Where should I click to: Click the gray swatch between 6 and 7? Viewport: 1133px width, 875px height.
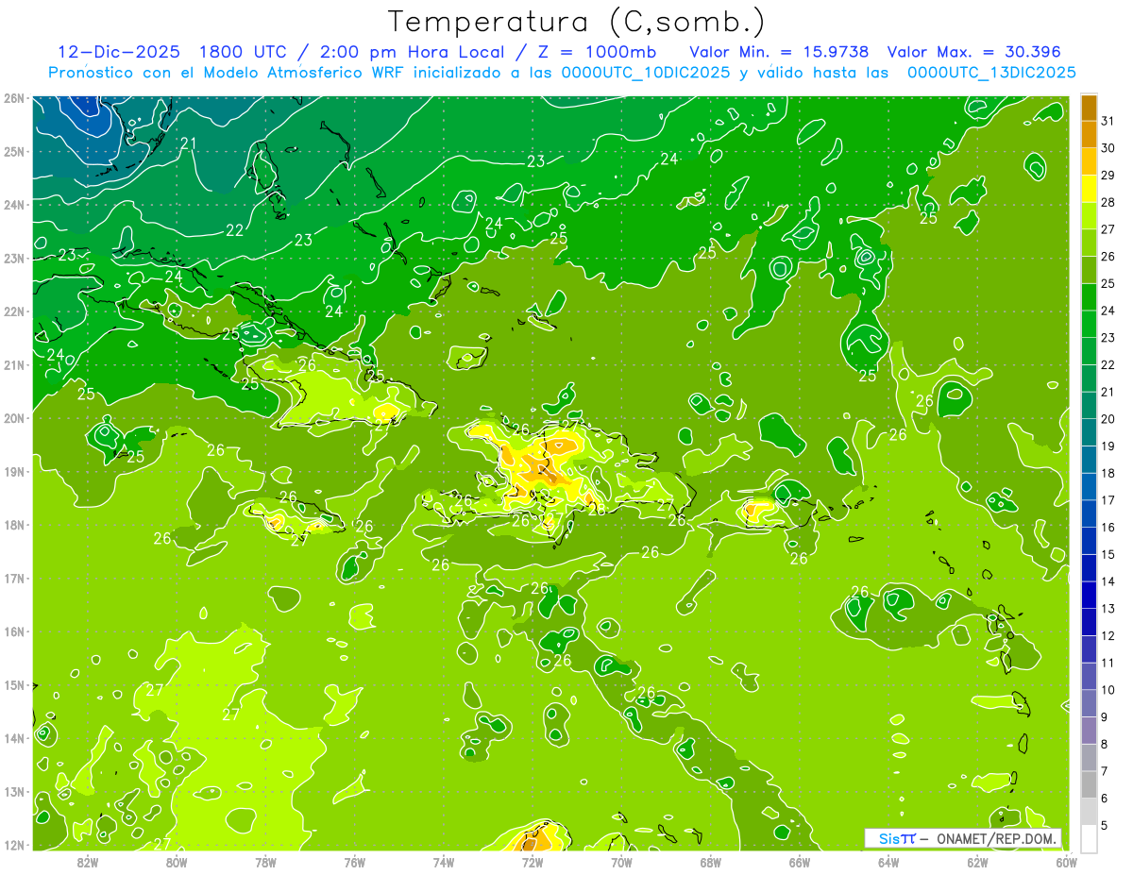tap(1089, 784)
